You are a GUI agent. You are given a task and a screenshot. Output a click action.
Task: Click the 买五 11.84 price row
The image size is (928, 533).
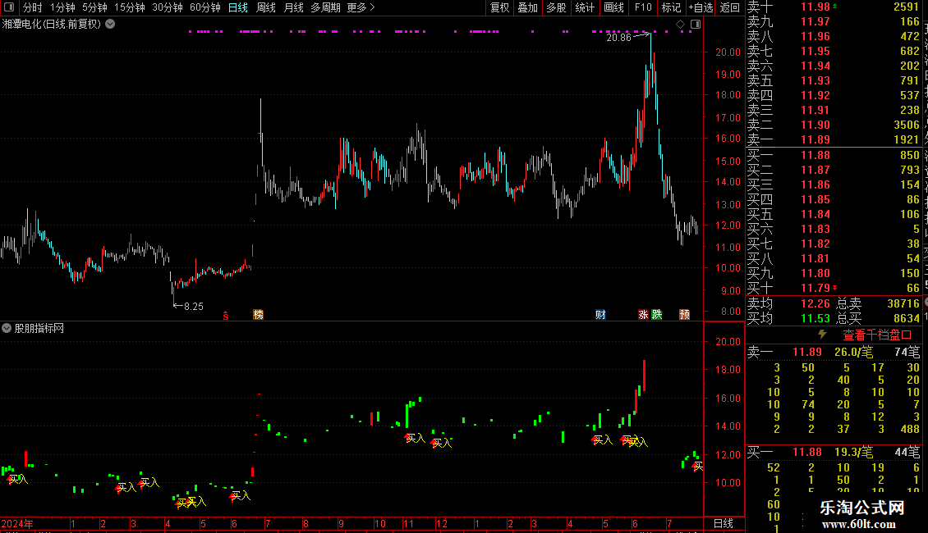(834, 215)
